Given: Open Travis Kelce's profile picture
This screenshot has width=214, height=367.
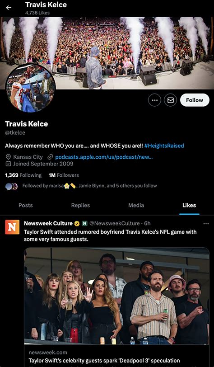Looking at the screenshot, I should click(30, 88).
